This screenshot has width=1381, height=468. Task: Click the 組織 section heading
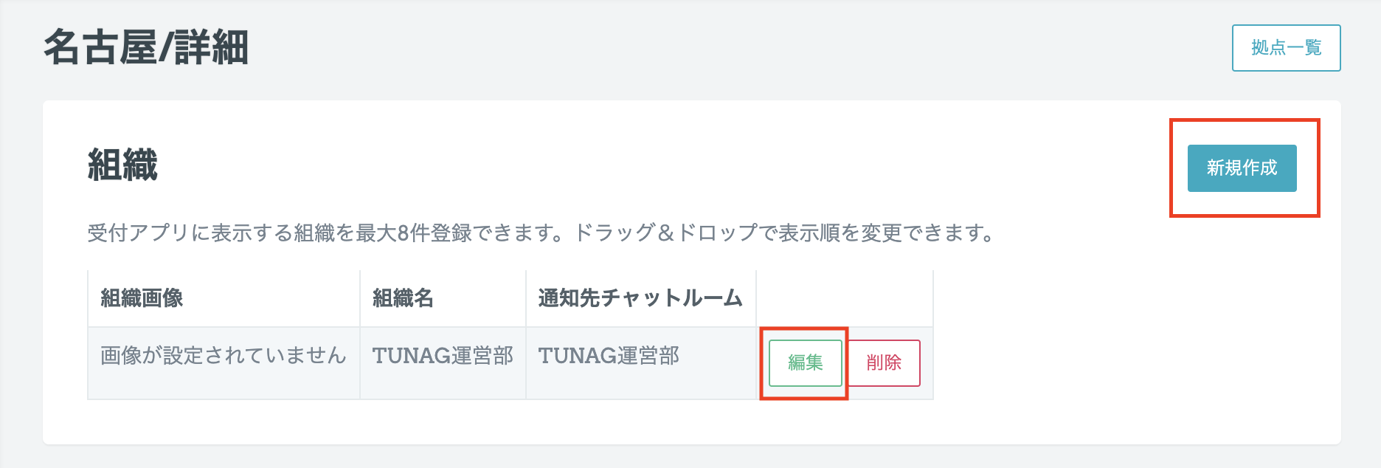point(122,165)
